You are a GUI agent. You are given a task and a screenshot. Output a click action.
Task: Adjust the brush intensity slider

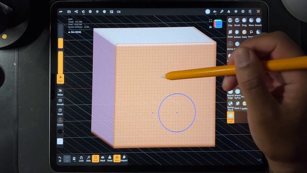coord(60,62)
